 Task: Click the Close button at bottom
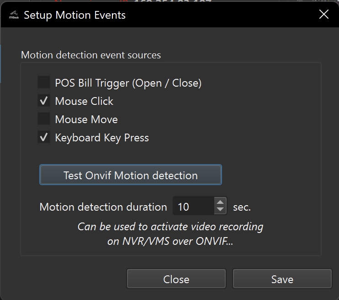(x=176, y=279)
